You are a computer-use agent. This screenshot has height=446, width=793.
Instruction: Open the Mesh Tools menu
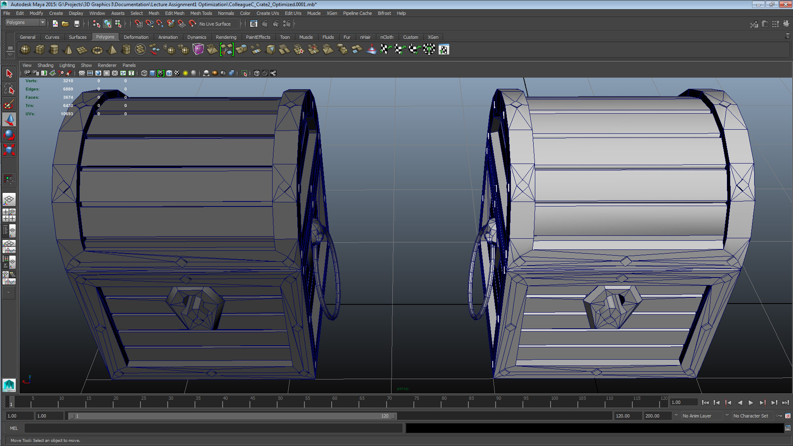201,13
